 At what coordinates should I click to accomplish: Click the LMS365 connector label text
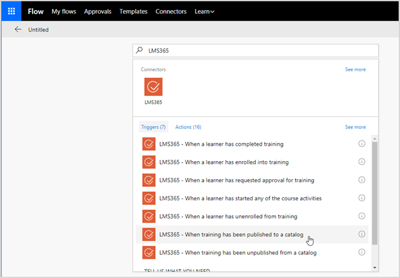click(x=153, y=102)
